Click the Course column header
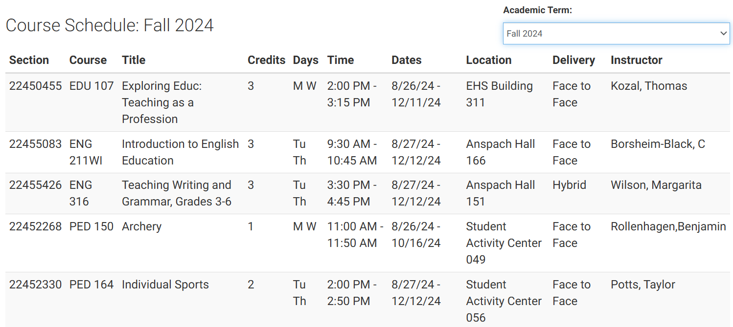 (88, 60)
